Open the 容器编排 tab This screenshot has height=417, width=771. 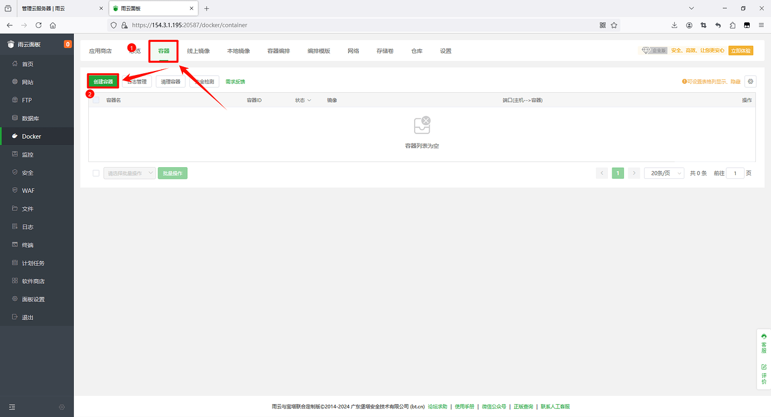(x=279, y=50)
